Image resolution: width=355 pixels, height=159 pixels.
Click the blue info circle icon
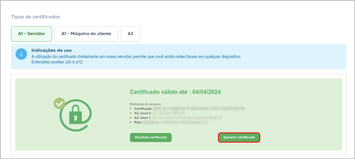click(x=21, y=54)
